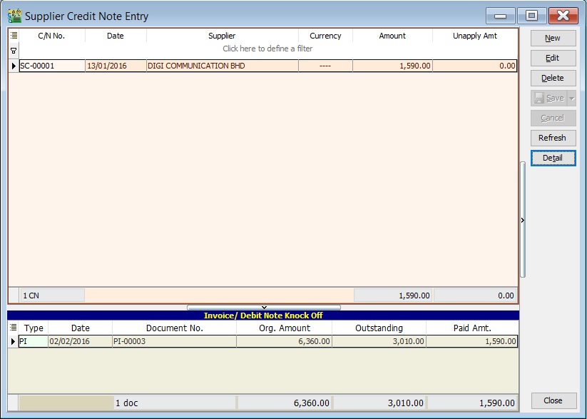Screen dimensions: 587x419
Task: Cancel the current operation
Action: tap(553, 118)
